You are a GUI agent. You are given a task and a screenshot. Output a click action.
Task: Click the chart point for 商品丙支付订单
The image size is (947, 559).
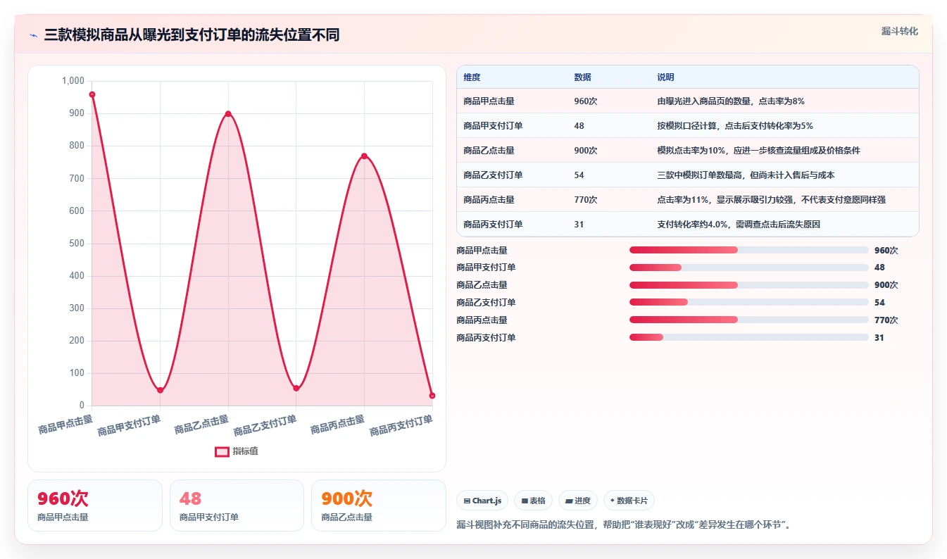(x=432, y=396)
